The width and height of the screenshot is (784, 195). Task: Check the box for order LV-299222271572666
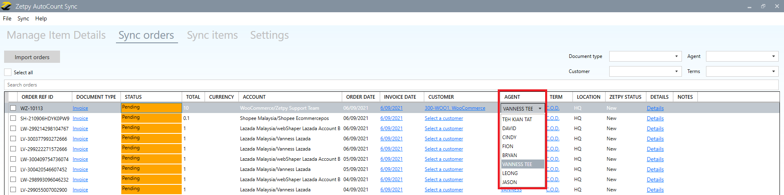click(x=13, y=149)
